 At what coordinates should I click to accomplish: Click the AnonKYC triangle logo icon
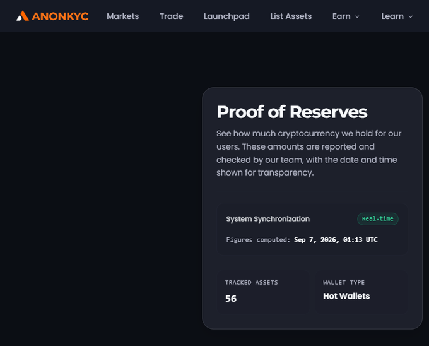(23, 16)
